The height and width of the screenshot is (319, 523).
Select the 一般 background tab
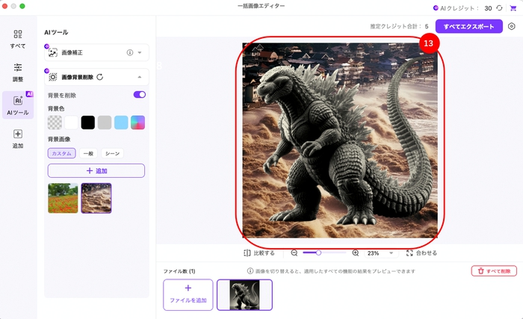tap(88, 153)
